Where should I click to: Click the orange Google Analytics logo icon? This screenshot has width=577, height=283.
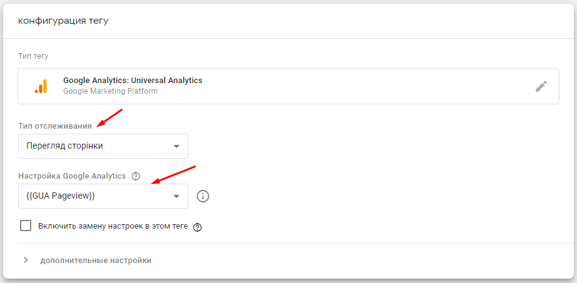41,87
